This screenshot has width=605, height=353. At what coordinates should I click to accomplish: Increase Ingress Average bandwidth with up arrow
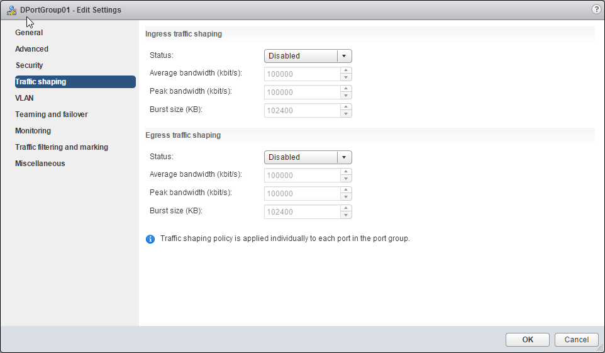[345, 70]
